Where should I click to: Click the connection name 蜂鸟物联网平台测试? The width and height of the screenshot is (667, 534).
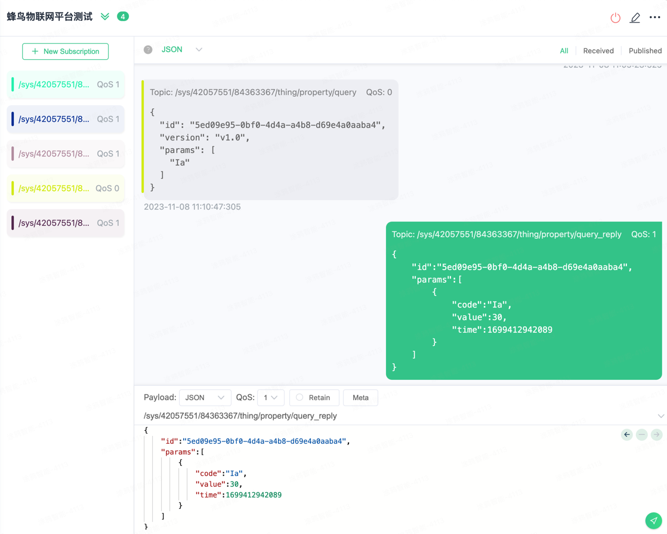click(x=50, y=17)
